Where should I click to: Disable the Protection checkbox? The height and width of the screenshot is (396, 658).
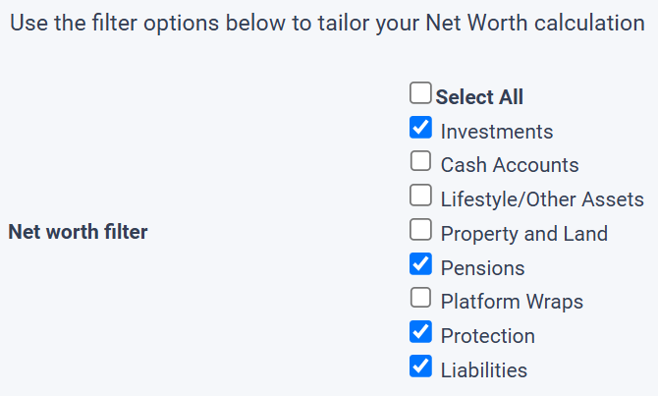(x=420, y=332)
